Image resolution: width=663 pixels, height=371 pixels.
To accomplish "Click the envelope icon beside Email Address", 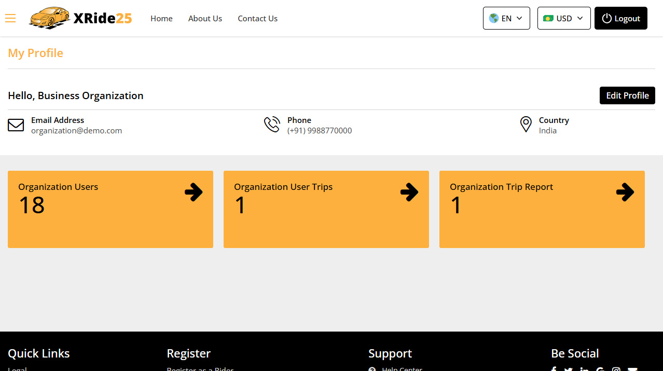I will pos(16,125).
